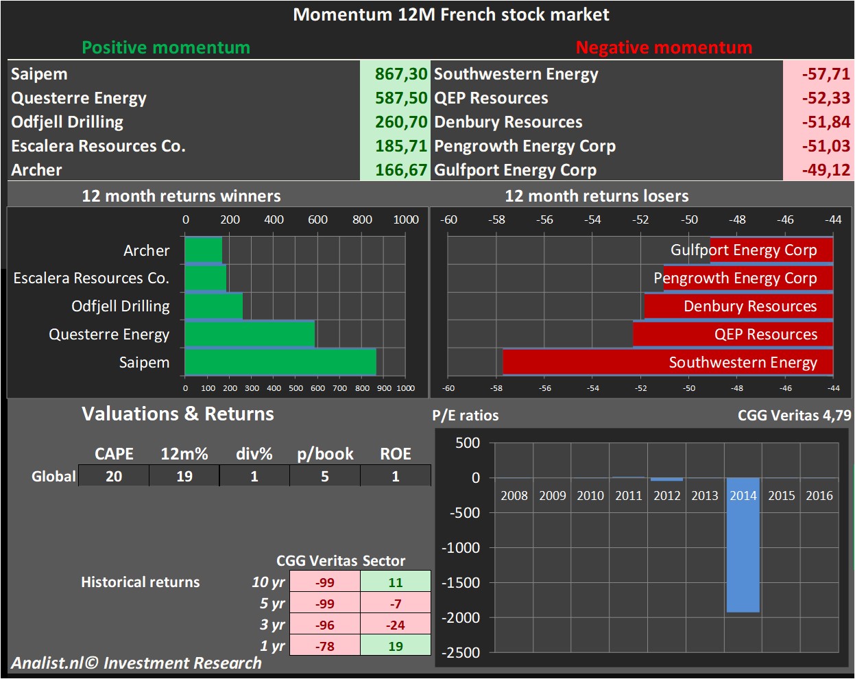This screenshot has height=679, width=855.
Task: Click the Global div% cell
Action: tap(254, 476)
